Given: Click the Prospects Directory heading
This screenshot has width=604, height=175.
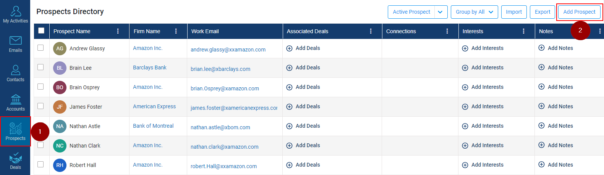Looking at the screenshot, I should tap(70, 11).
